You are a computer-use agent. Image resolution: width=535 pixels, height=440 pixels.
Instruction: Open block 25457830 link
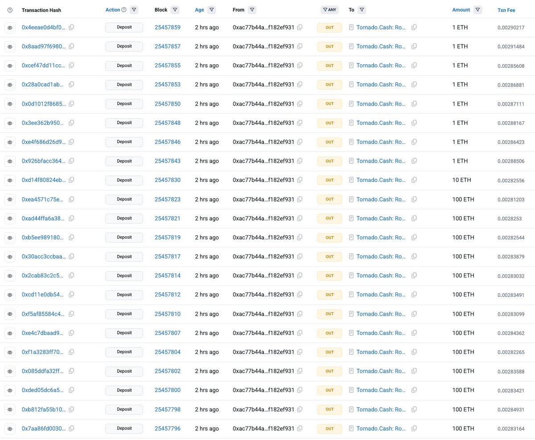pos(168,180)
